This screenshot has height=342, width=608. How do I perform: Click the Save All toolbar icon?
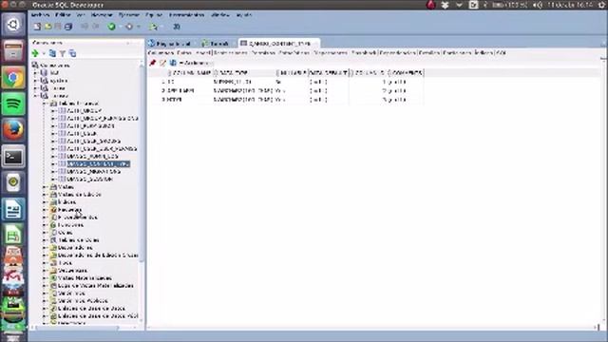68,27
